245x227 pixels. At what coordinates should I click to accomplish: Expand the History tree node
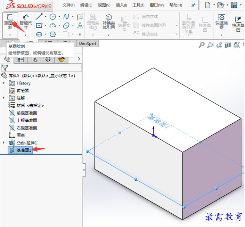[x=4, y=83]
